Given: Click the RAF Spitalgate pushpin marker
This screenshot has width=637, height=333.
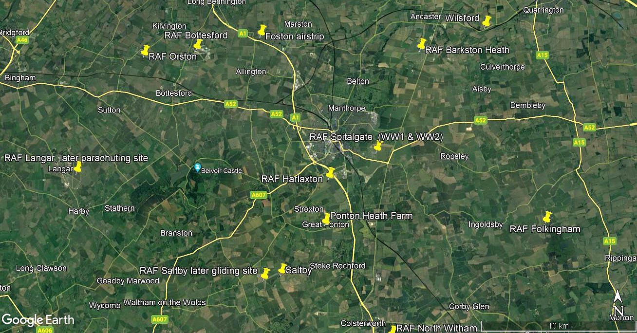Looking at the screenshot, I should click(x=378, y=146).
